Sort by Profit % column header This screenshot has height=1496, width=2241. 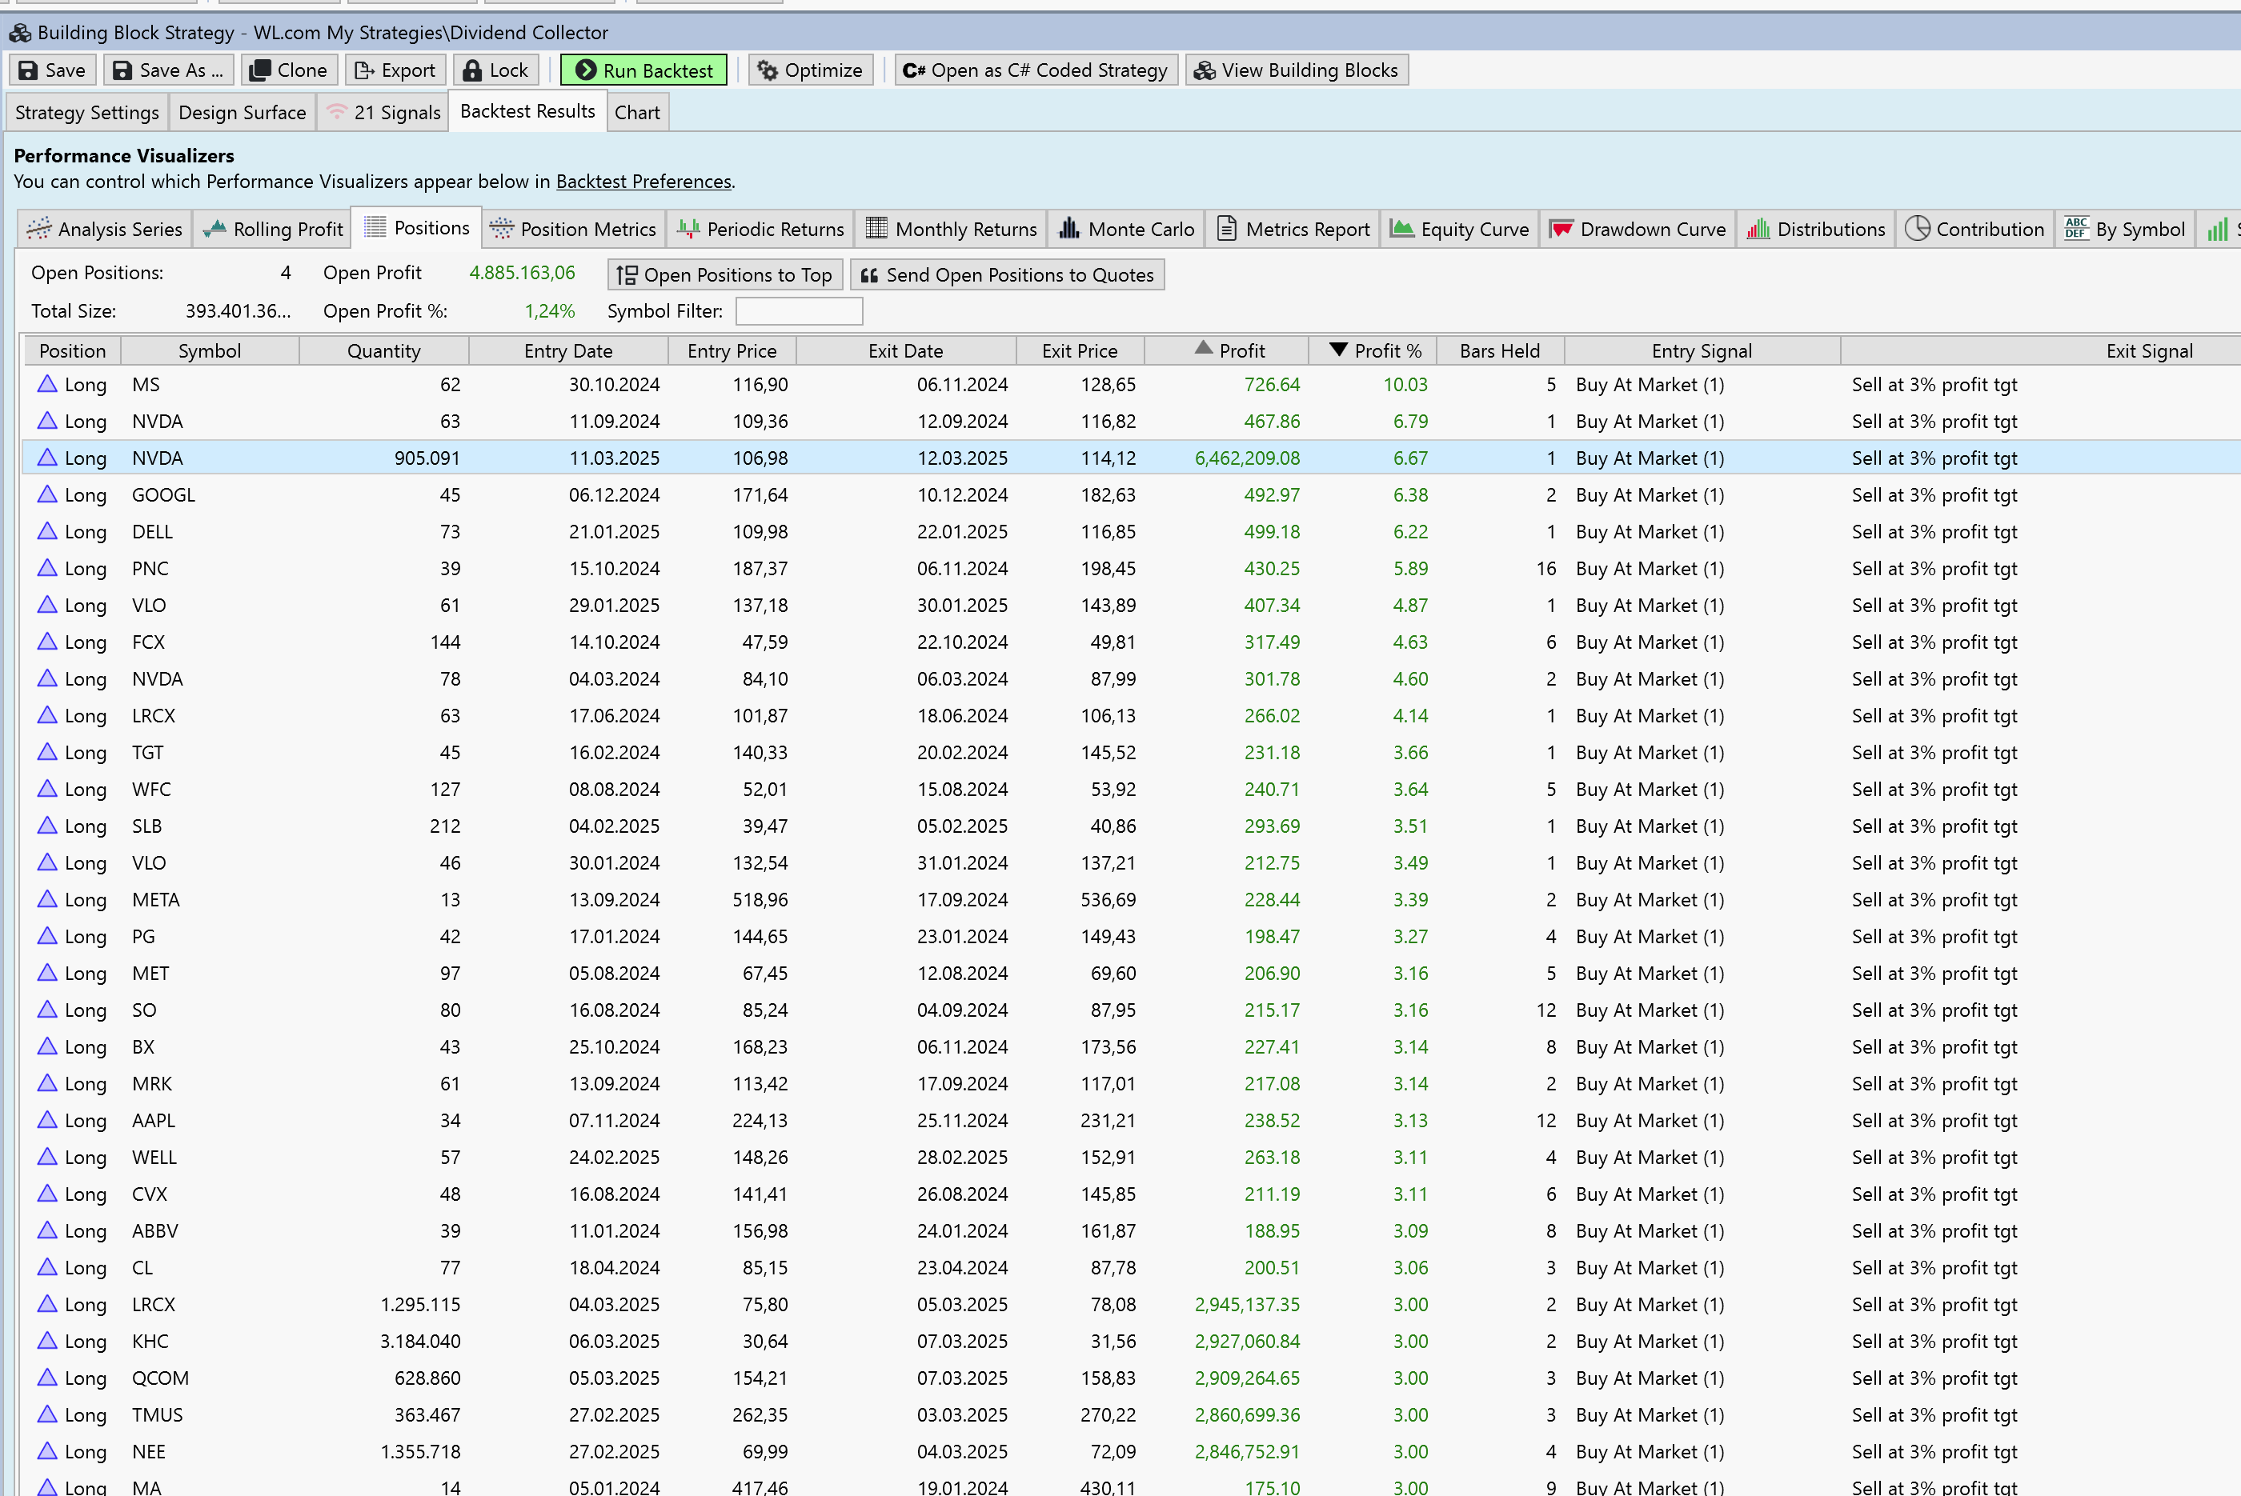pos(1374,351)
